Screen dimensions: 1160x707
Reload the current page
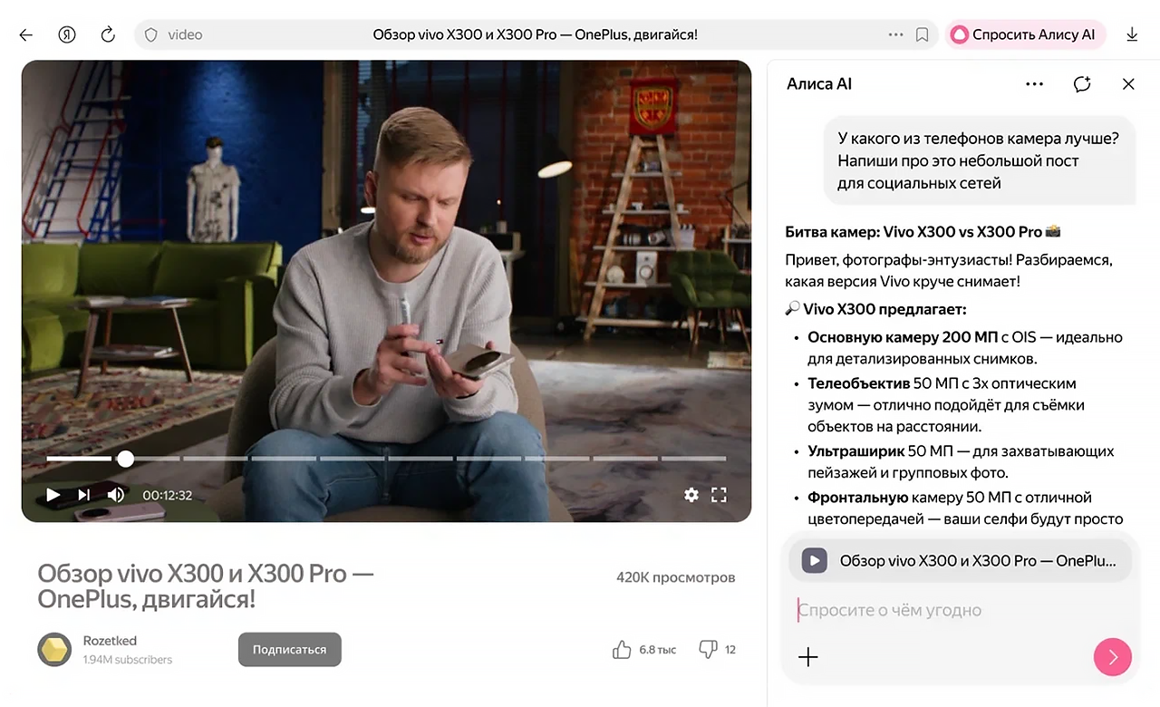(107, 34)
